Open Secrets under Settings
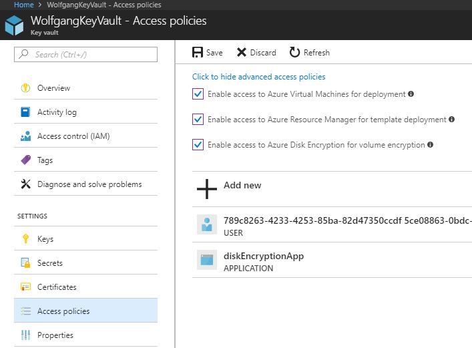Screen dimensions: 472x348 [86, 263]
